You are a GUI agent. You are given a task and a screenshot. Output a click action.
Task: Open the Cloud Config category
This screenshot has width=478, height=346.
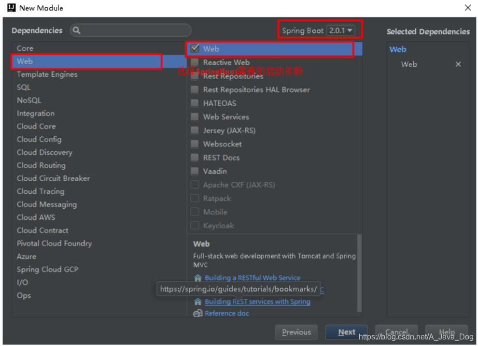pos(99,140)
